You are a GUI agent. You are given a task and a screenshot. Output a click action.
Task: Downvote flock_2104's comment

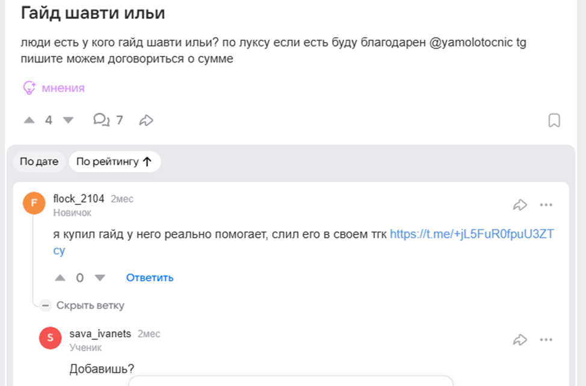(x=100, y=278)
